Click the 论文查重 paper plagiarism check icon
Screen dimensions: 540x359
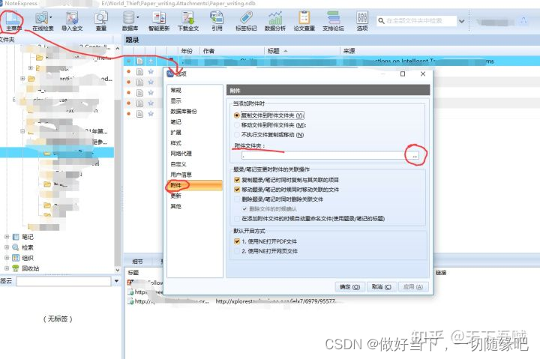[x=304, y=17]
